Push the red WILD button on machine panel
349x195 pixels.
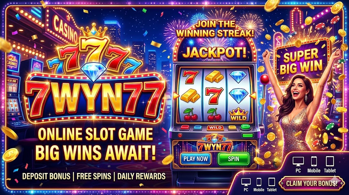point(215,128)
